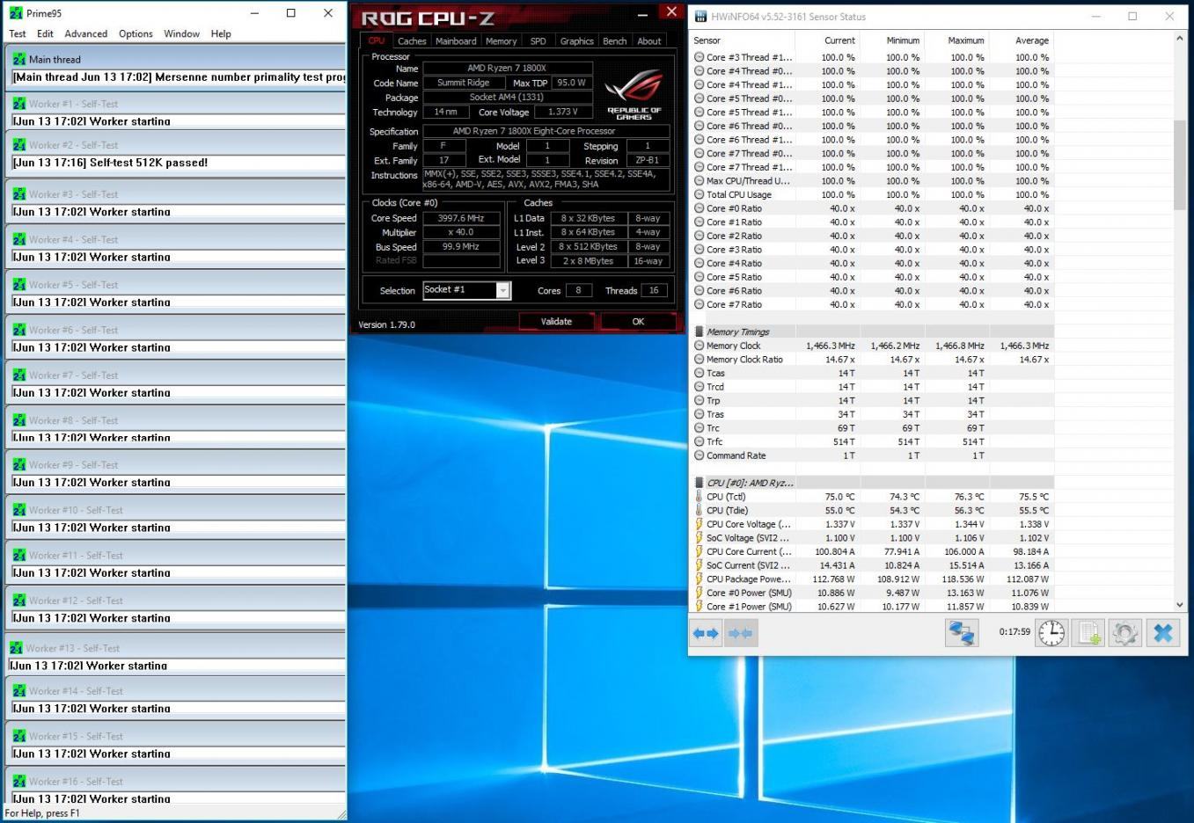
Task: Open HWiNFO sensor settings gear icon
Action: tap(1125, 633)
